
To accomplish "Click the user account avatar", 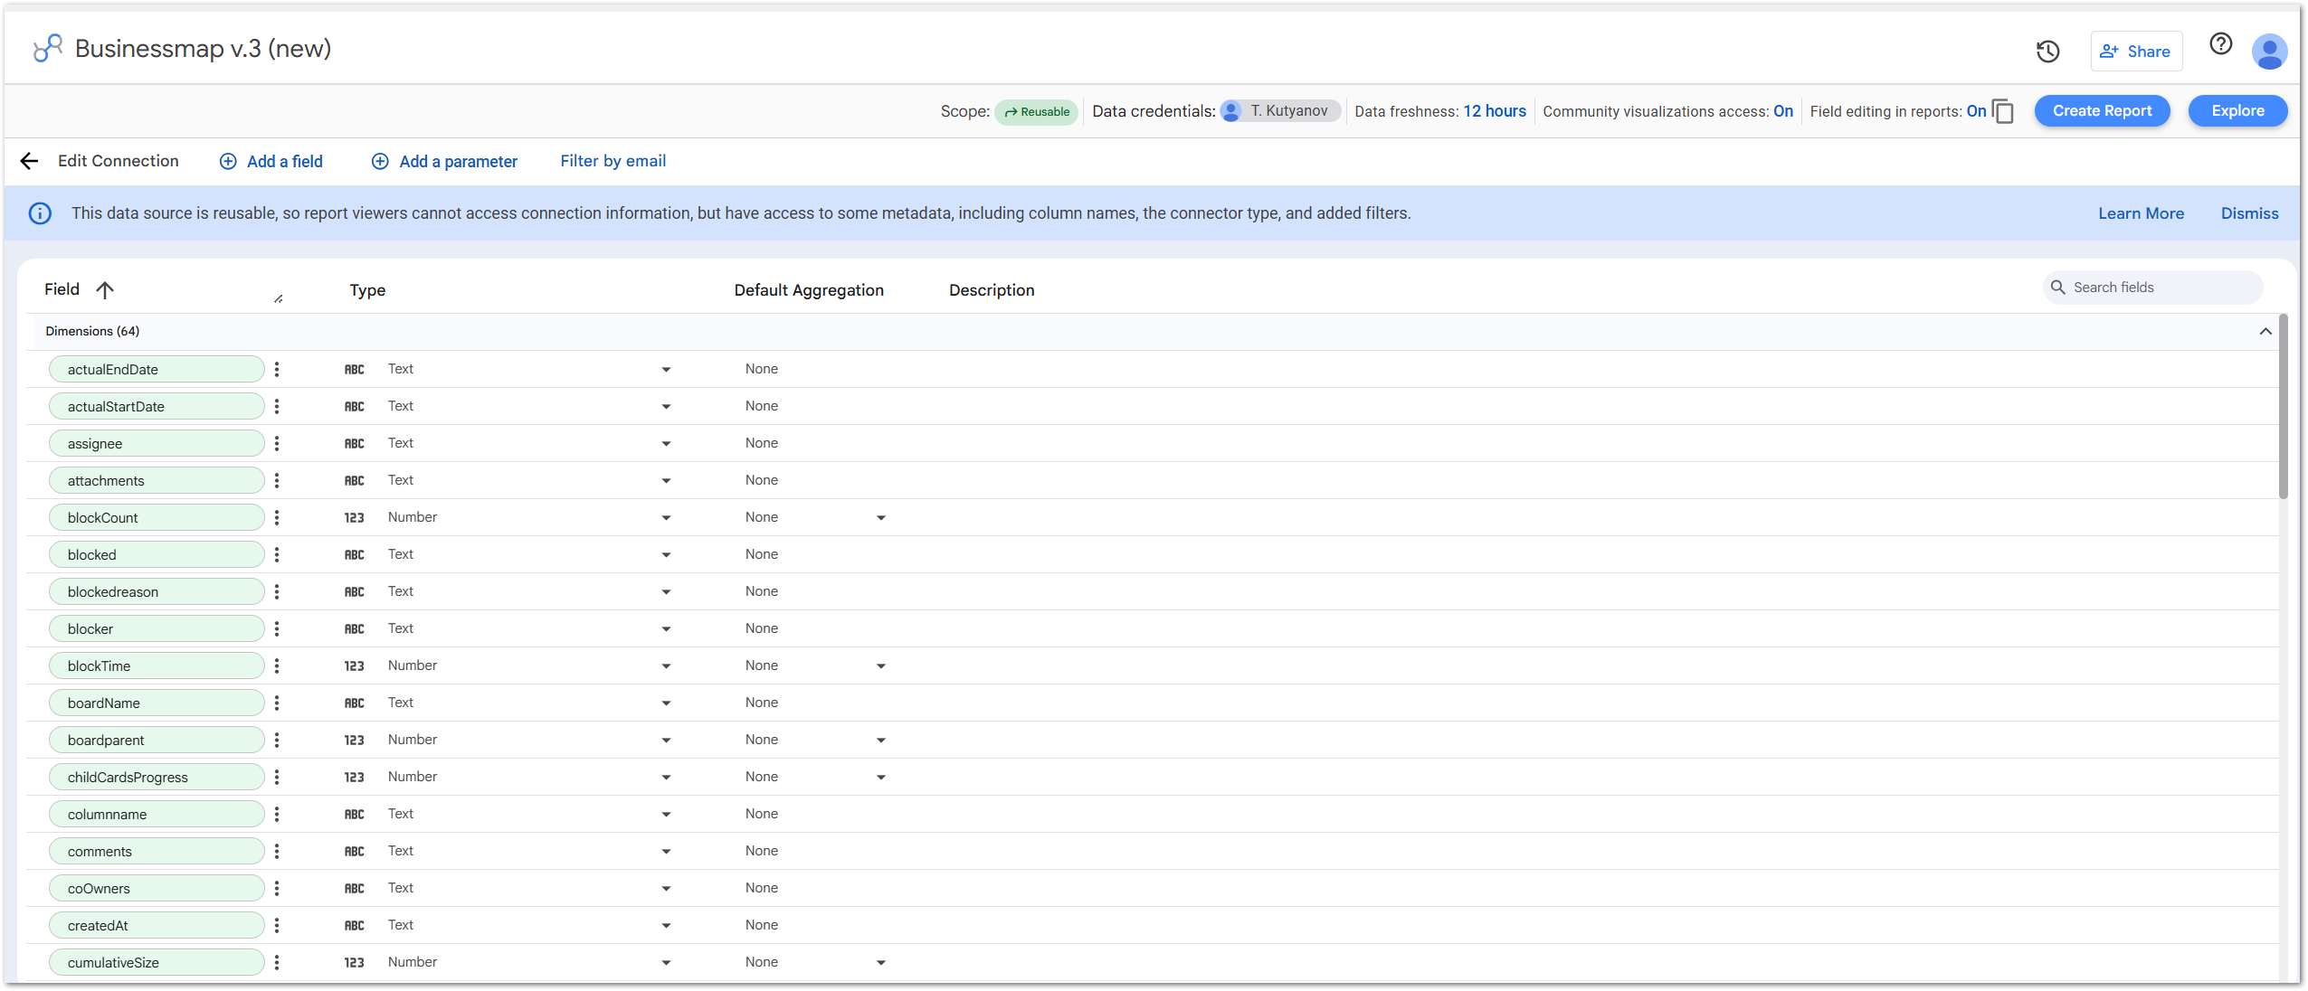I will pyautogui.click(x=2269, y=52).
